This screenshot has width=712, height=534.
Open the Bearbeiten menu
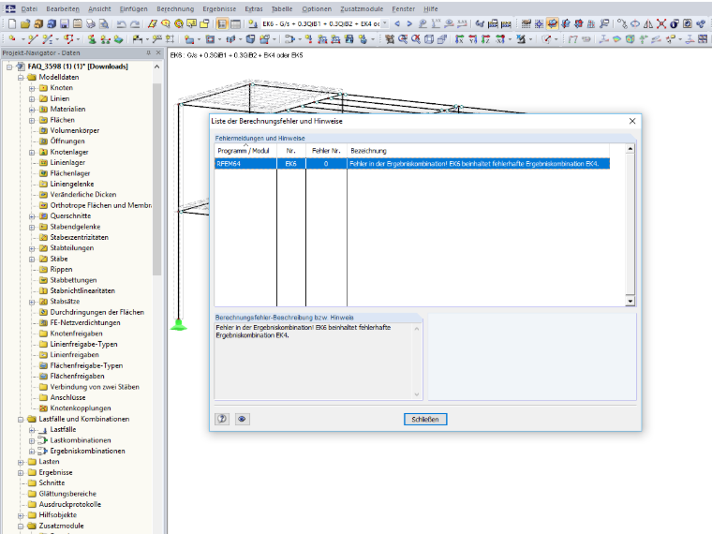tap(63, 8)
